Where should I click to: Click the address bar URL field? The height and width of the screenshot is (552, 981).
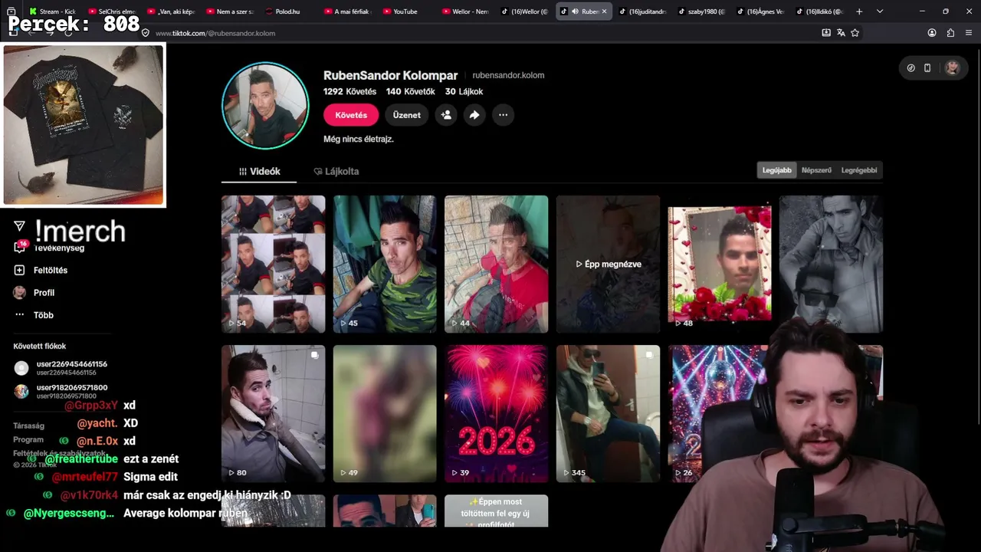coord(483,33)
